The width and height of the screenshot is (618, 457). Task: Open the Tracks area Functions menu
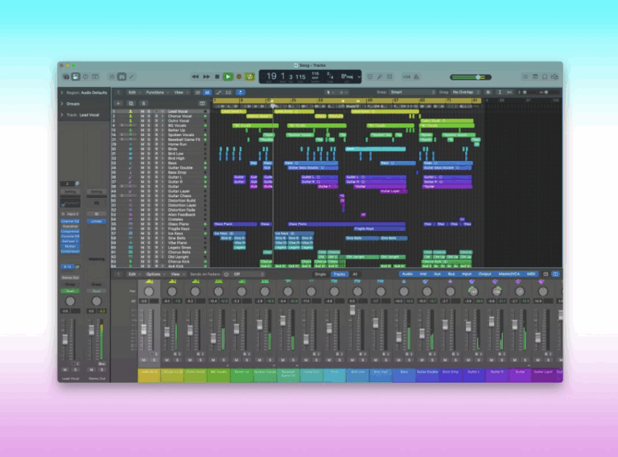click(x=155, y=93)
